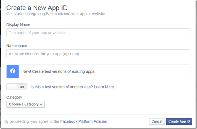Viewport: 197px width, 129px height.
Task: Open the Facebook Platform Policies link
Action: (83, 121)
